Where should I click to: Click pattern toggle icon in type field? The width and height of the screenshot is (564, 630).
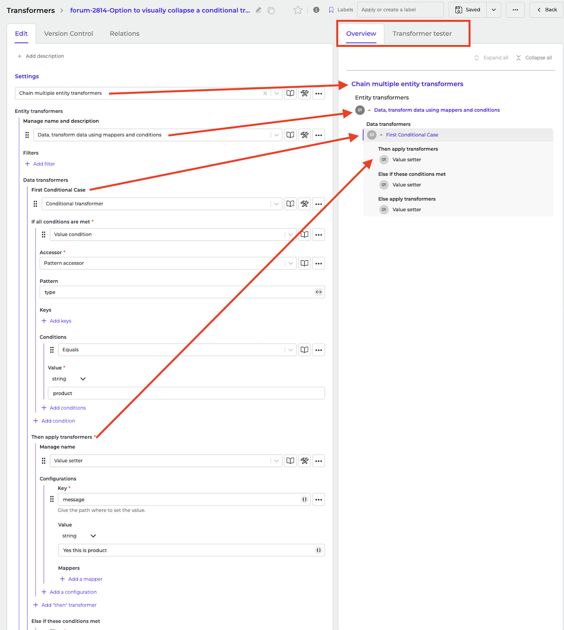point(318,292)
